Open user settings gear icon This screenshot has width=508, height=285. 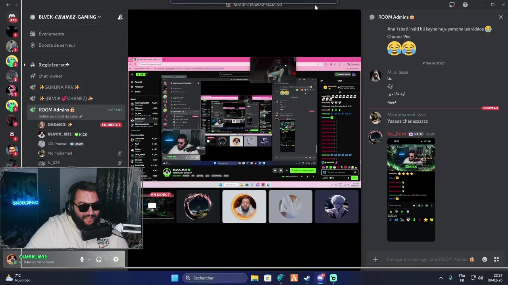116,259
